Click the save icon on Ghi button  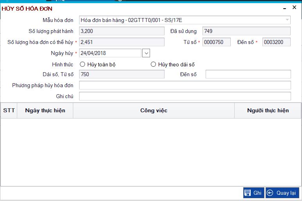(248, 193)
